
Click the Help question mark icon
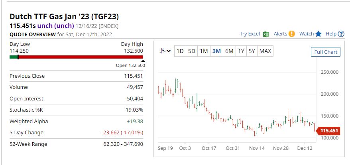[341, 34]
